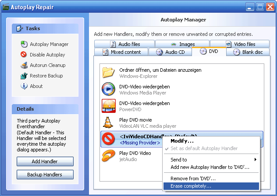Click the Windows Media Player handler icon
This screenshot has height=196, width=277.
(x=108, y=89)
